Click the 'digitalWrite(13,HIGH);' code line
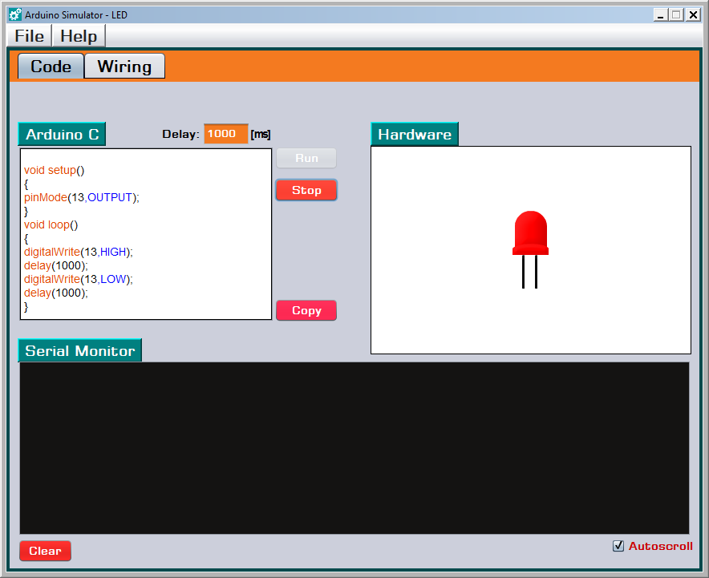 (x=79, y=252)
